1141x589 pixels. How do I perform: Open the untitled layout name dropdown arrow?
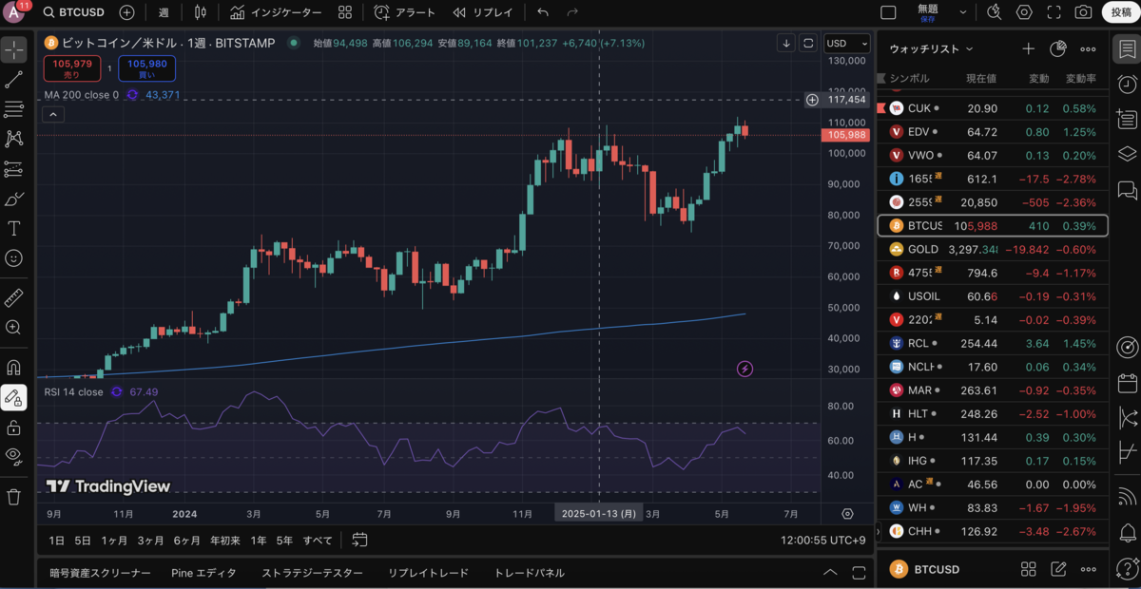963,12
